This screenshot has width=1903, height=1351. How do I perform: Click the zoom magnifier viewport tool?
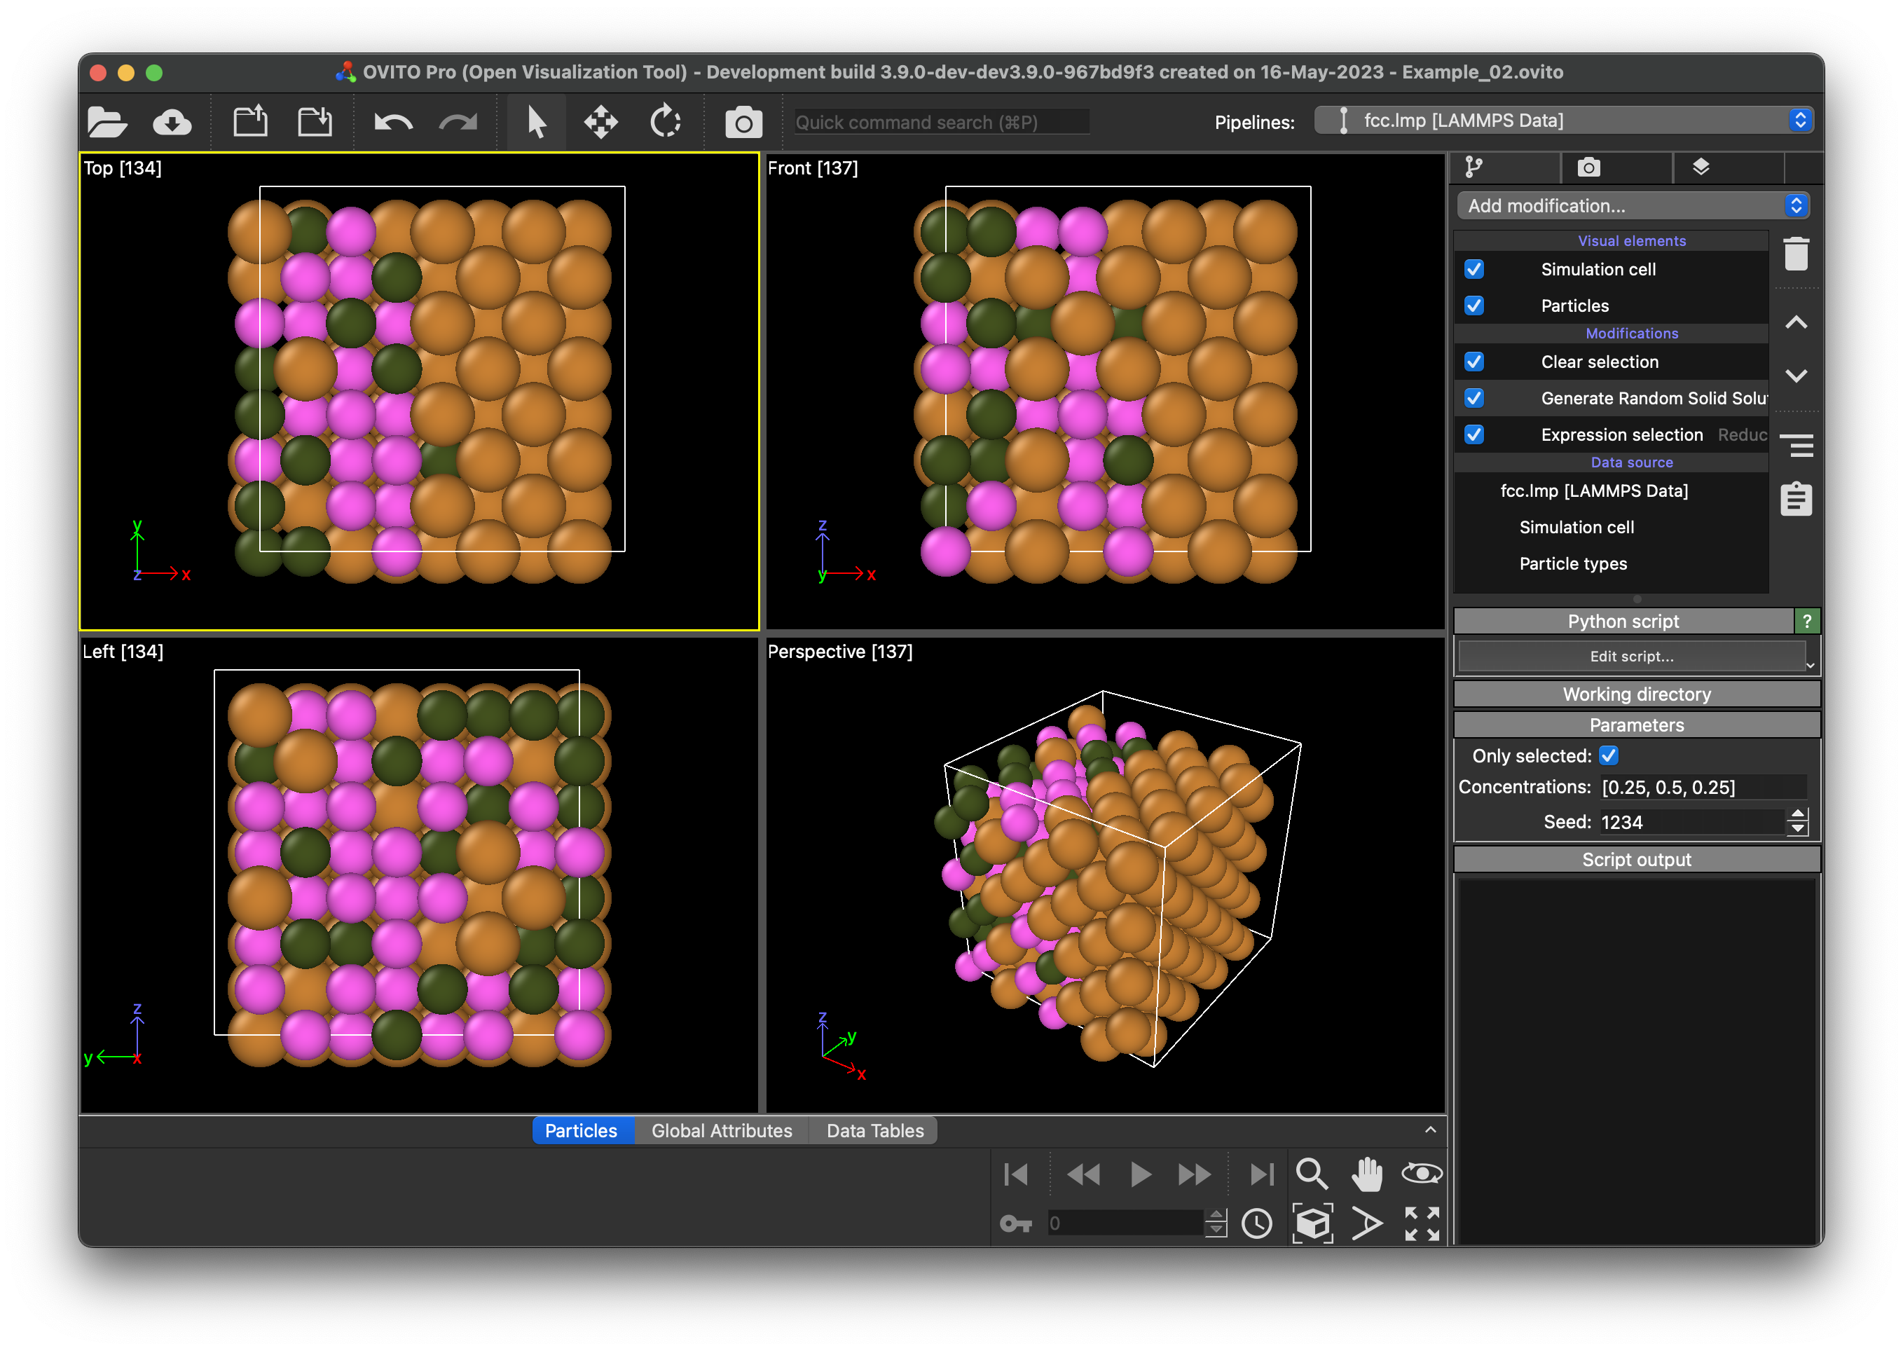tap(1312, 1174)
